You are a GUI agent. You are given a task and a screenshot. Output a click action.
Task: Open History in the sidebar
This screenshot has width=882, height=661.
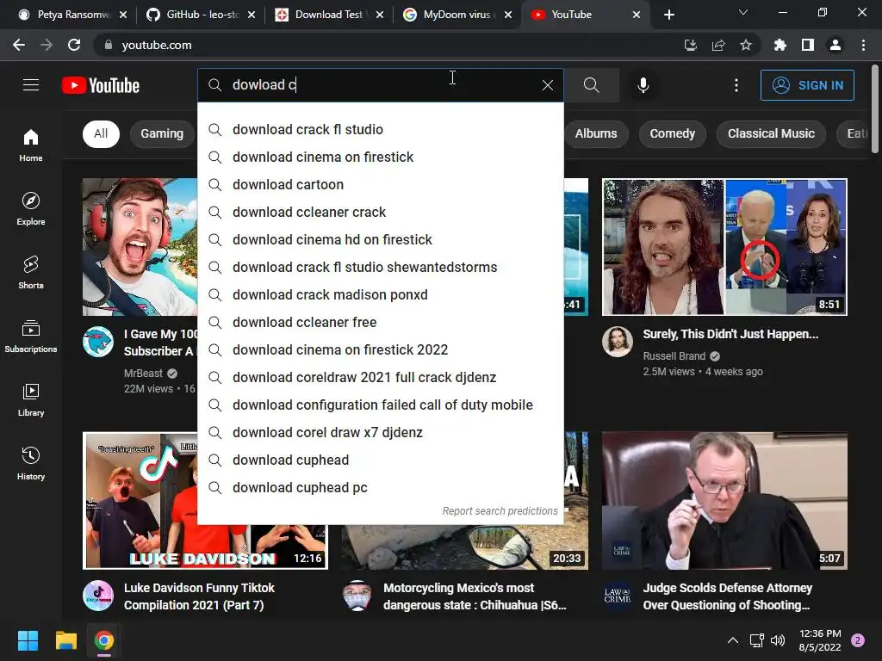coord(31,464)
